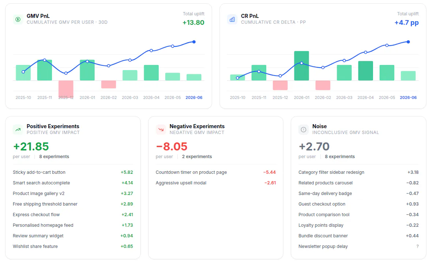Open the Loyalty points display row
The image size is (433, 264).
pyautogui.click(x=358, y=225)
